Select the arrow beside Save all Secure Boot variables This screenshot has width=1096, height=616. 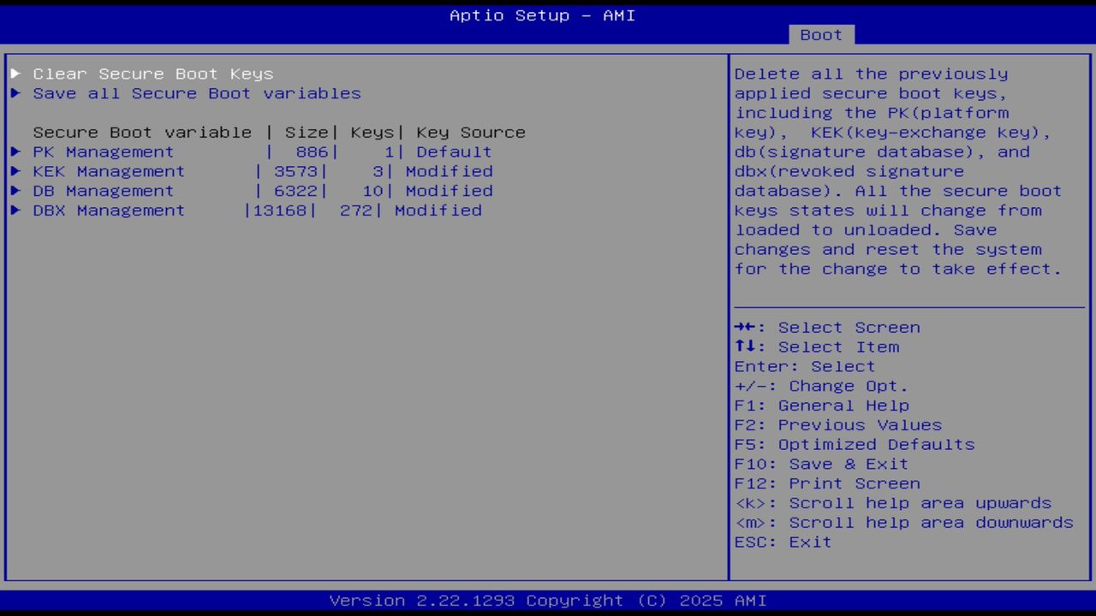(x=15, y=93)
